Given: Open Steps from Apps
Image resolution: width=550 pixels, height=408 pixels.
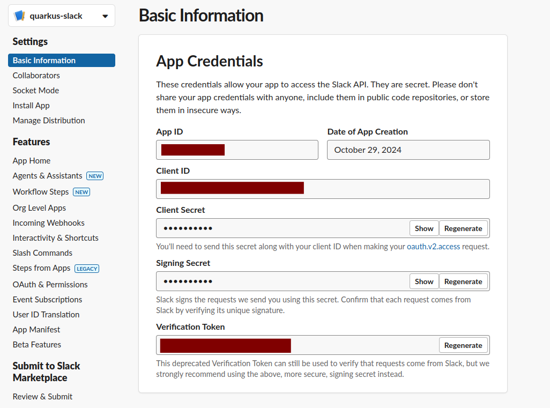Looking at the screenshot, I should [41, 268].
